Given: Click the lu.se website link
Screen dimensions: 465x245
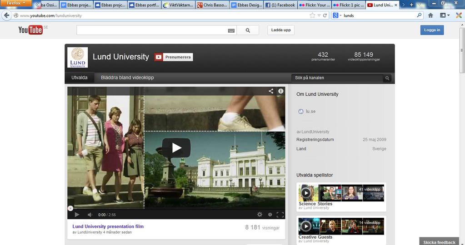Looking at the screenshot, I should click(x=310, y=111).
